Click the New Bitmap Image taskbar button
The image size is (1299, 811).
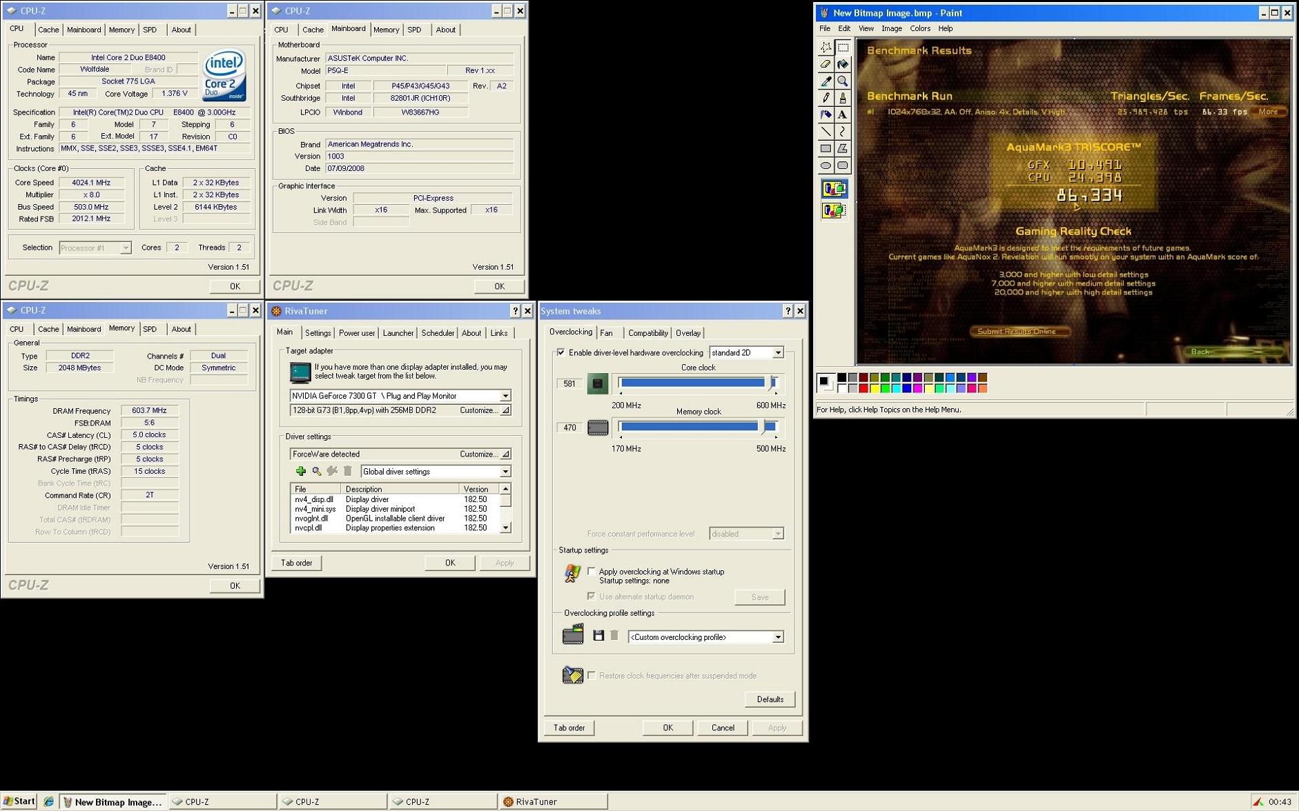point(113,801)
